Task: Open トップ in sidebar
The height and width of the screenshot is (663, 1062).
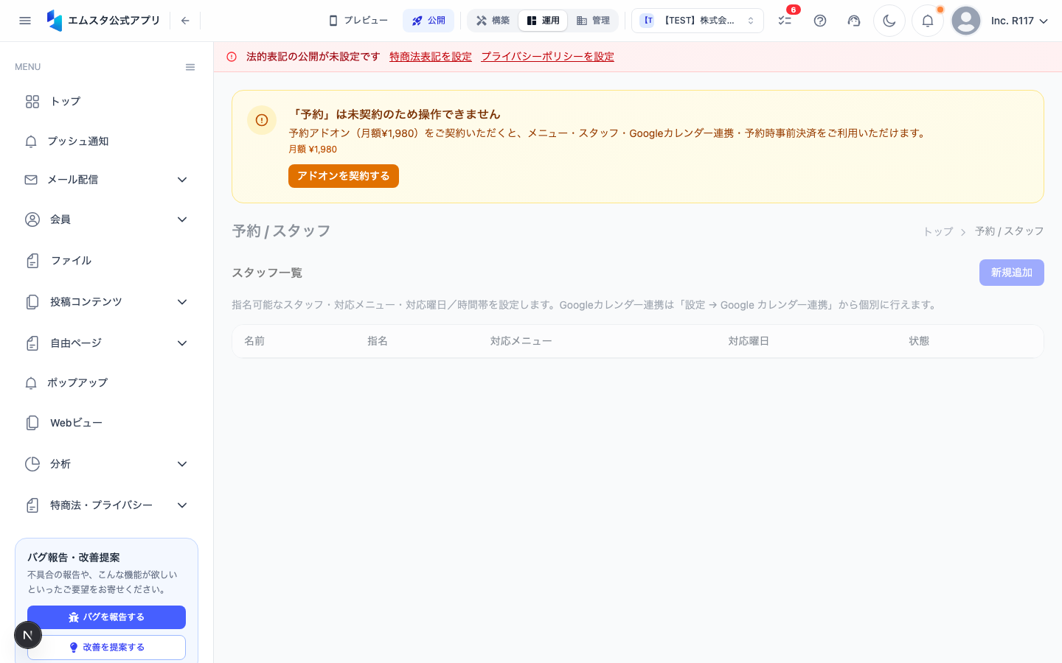Action: [106, 102]
